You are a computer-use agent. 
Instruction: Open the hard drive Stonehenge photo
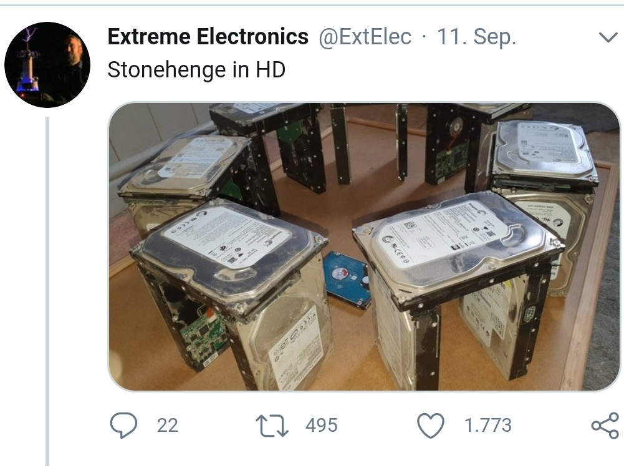(363, 246)
